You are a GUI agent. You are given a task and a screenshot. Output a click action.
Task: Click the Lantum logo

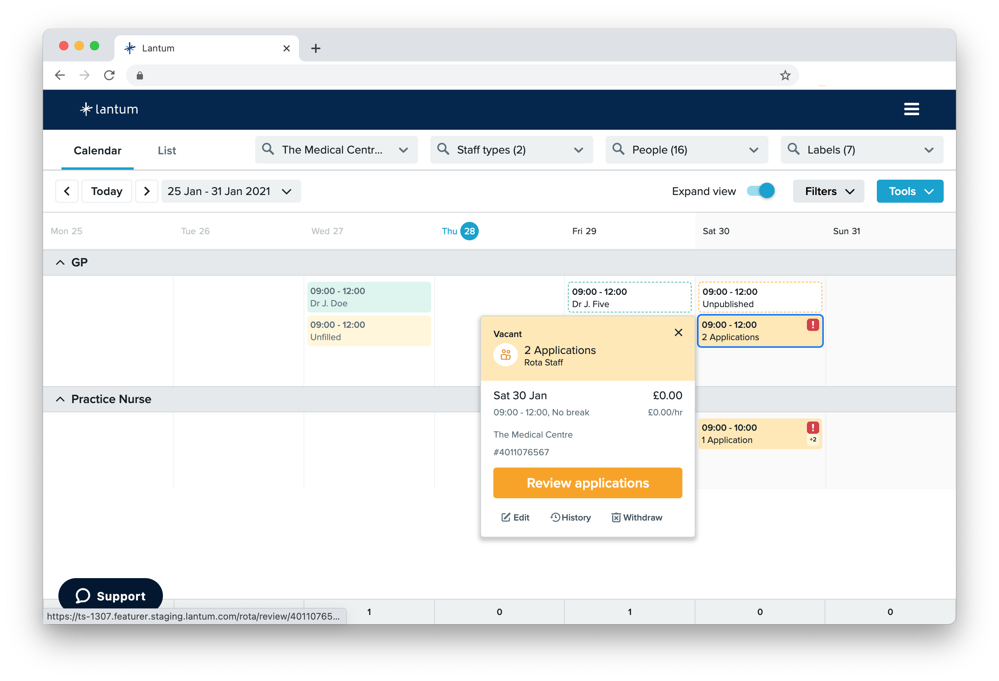point(108,109)
